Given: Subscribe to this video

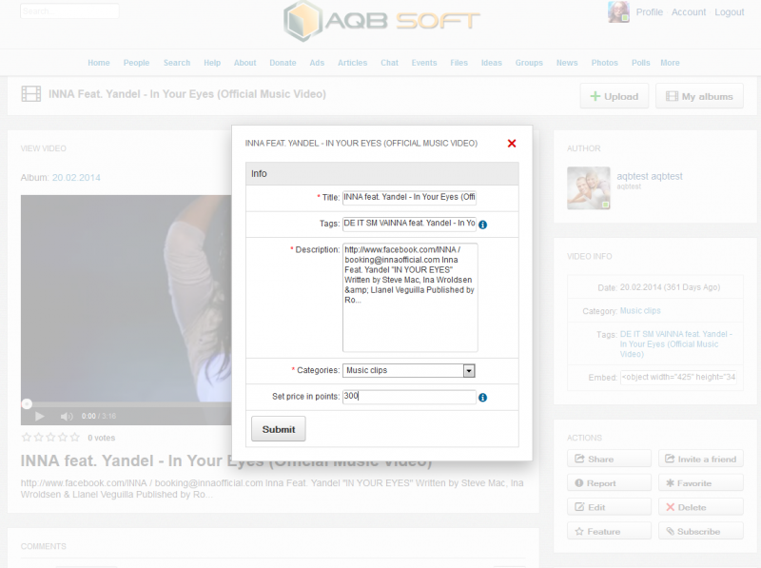Looking at the screenshot, I should 701,531.
